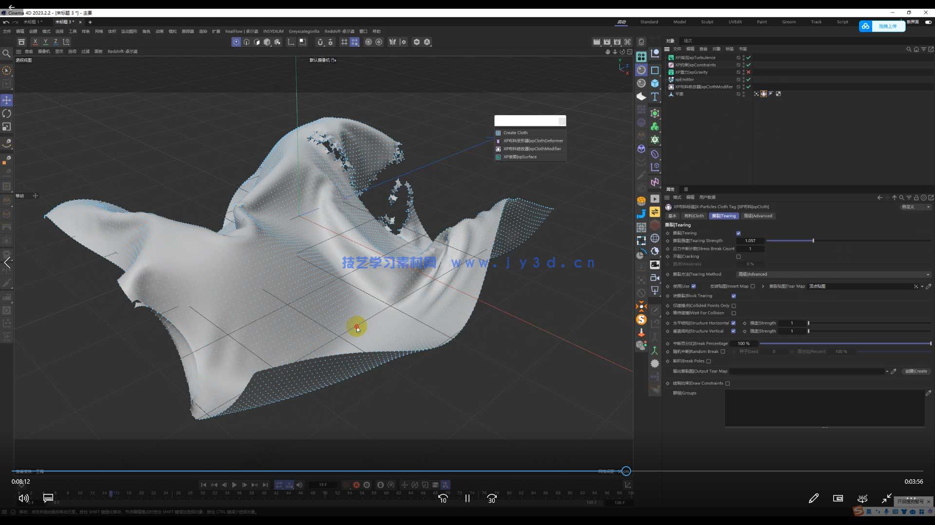Select the Move tool in left toolbar
Image resolution: width=935 pixels, height=525 pixels.
7,100
